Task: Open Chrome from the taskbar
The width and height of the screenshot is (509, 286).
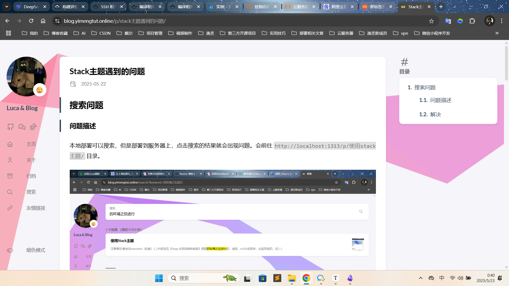Action: 306,278
